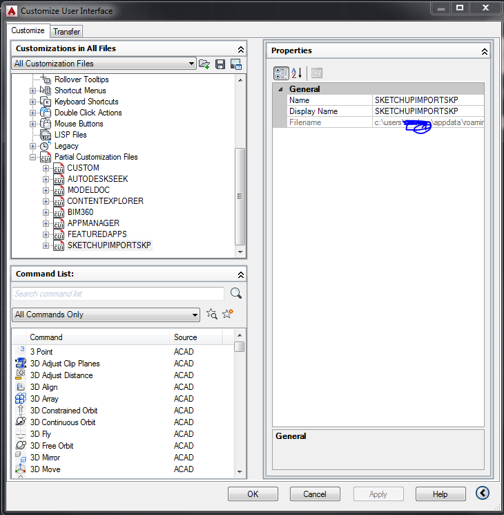Click the Cancel button
The image size is (504, 515).
pyautogui.click(x=315, y=494)
